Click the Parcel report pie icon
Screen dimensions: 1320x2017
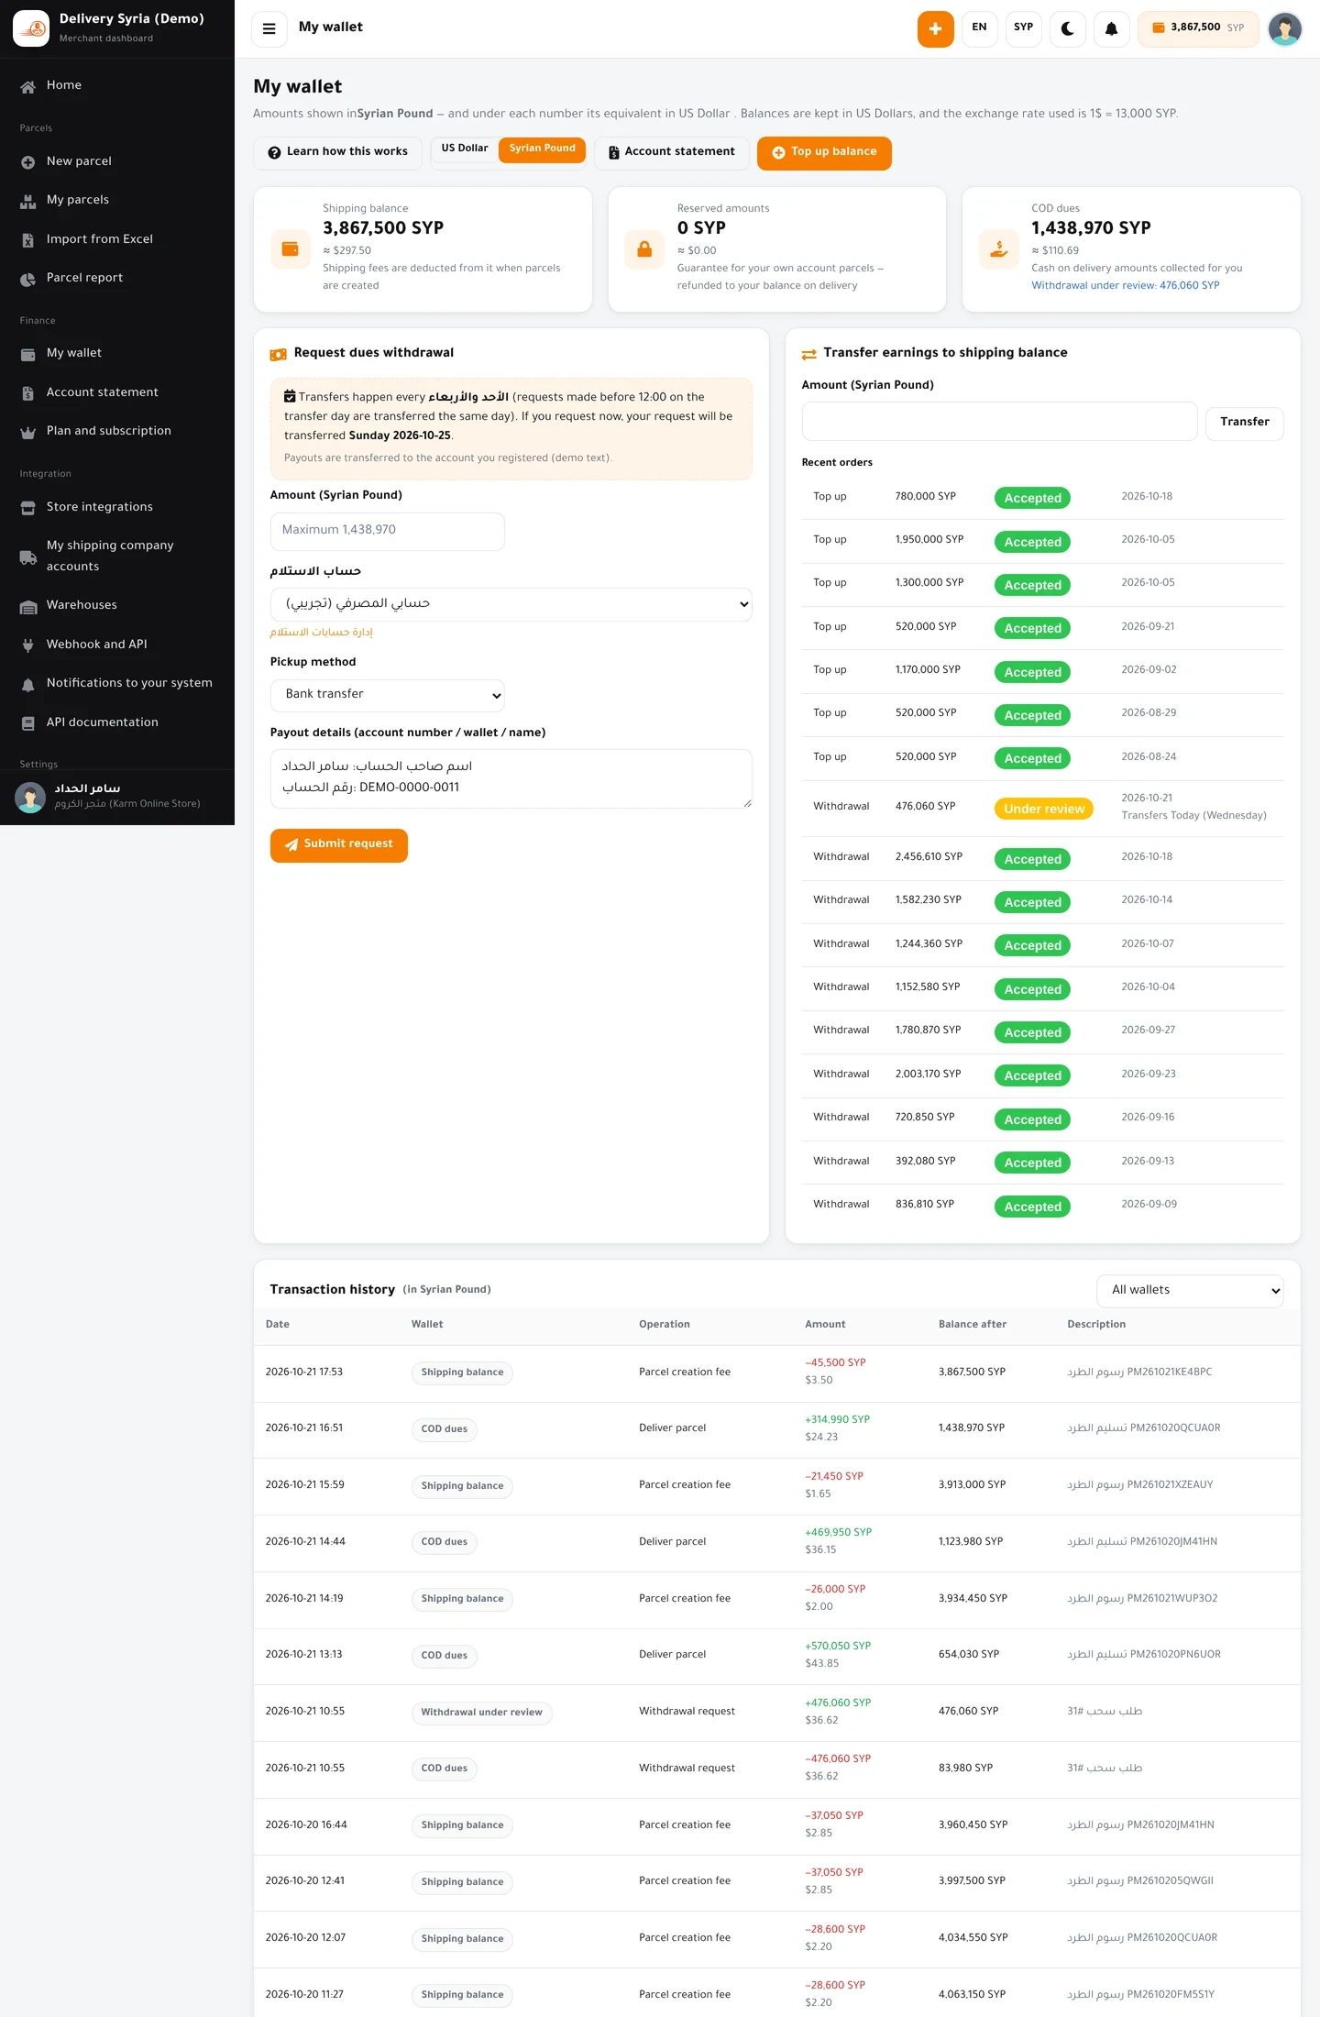pos(28,279)
